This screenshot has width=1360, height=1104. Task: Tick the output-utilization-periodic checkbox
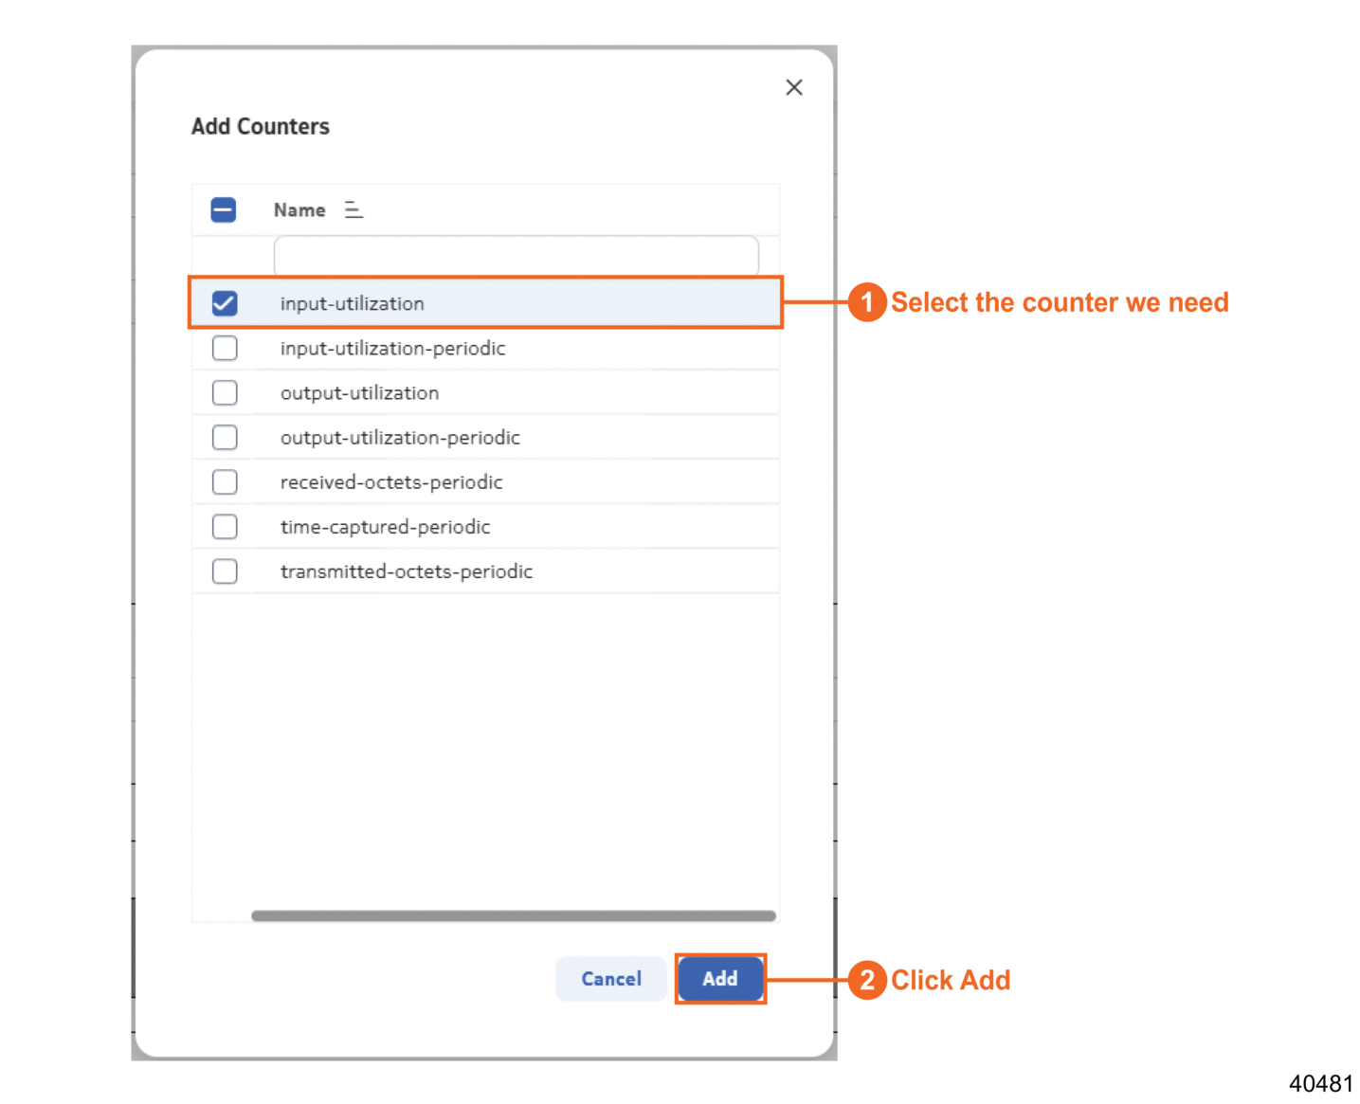(x=225, y=437)
